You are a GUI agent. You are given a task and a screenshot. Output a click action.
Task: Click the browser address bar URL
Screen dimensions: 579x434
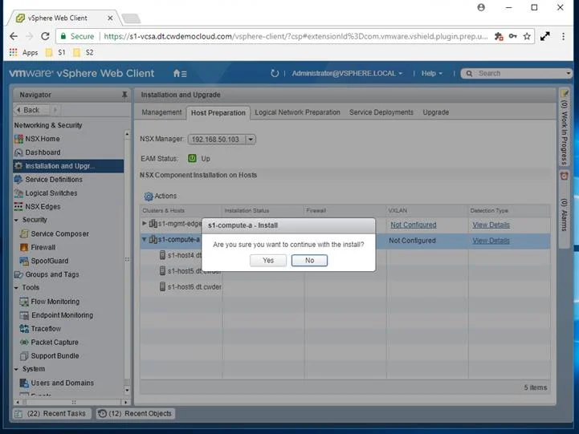click(296, 36)
